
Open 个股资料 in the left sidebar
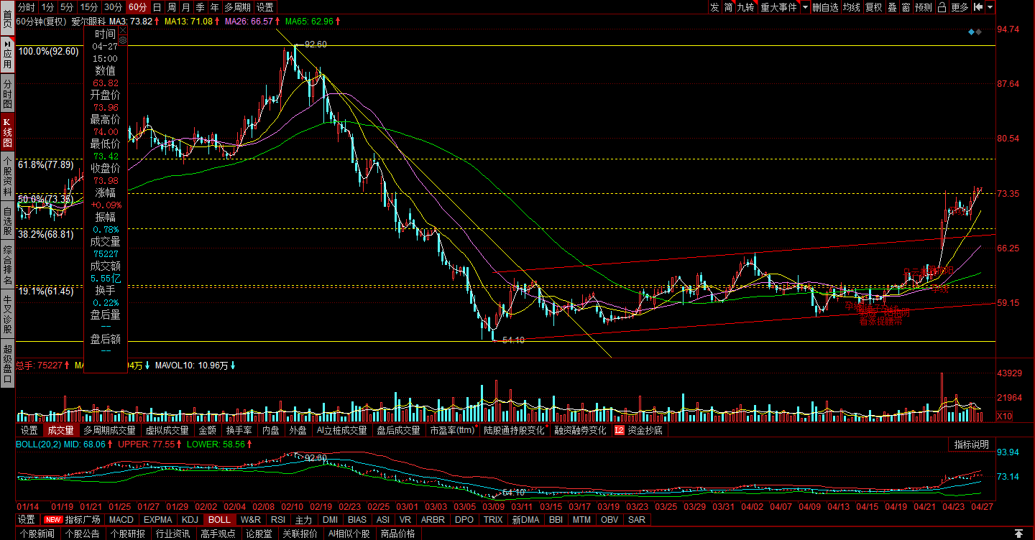7,177
